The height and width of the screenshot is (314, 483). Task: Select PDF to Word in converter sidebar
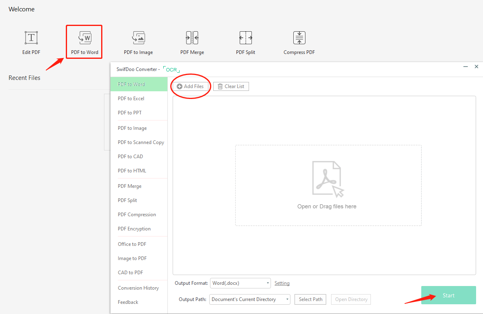pos(139,84)
